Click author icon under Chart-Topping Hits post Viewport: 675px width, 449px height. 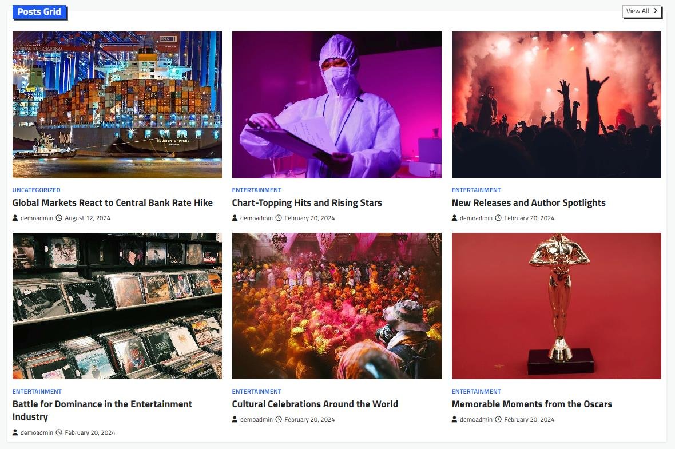[235, 218]
